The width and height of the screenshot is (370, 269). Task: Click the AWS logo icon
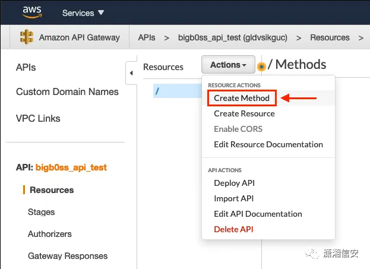pos(32,12)
